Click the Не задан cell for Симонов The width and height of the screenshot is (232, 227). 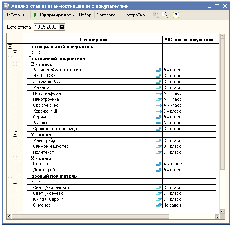coord(189,205)
